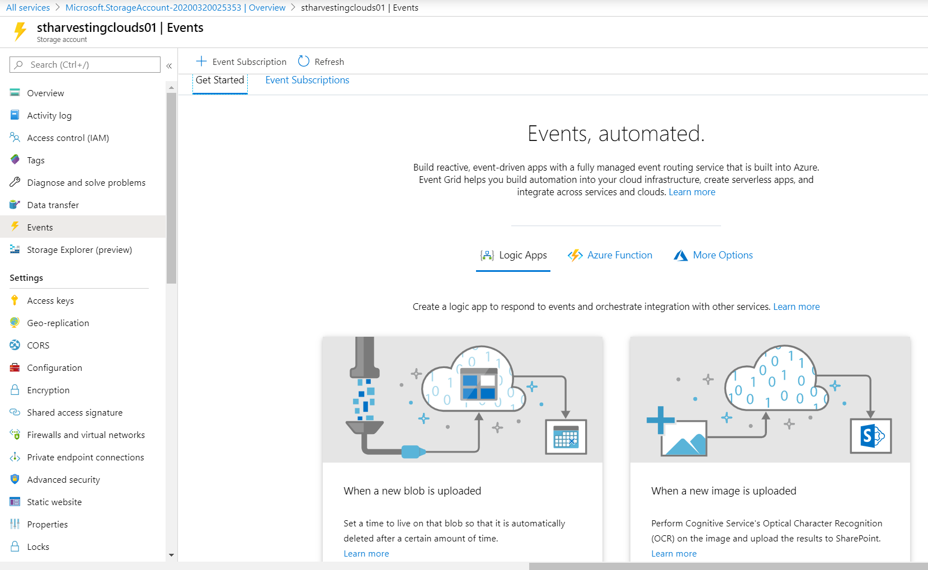This screenshot has height=570, width=928.
Task: Click the Firewalls and virtual networks icon
Action: (x=15, y=435)
